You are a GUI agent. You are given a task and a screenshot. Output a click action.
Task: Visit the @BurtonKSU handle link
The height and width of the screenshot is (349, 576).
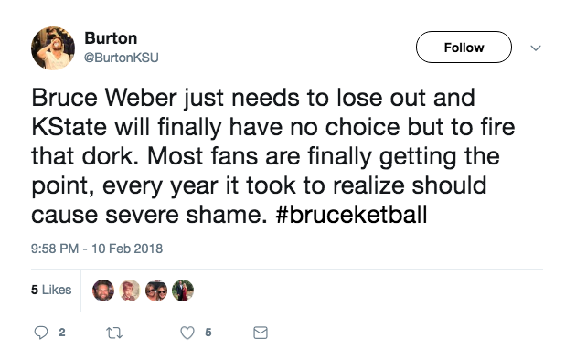coord(122,58)
